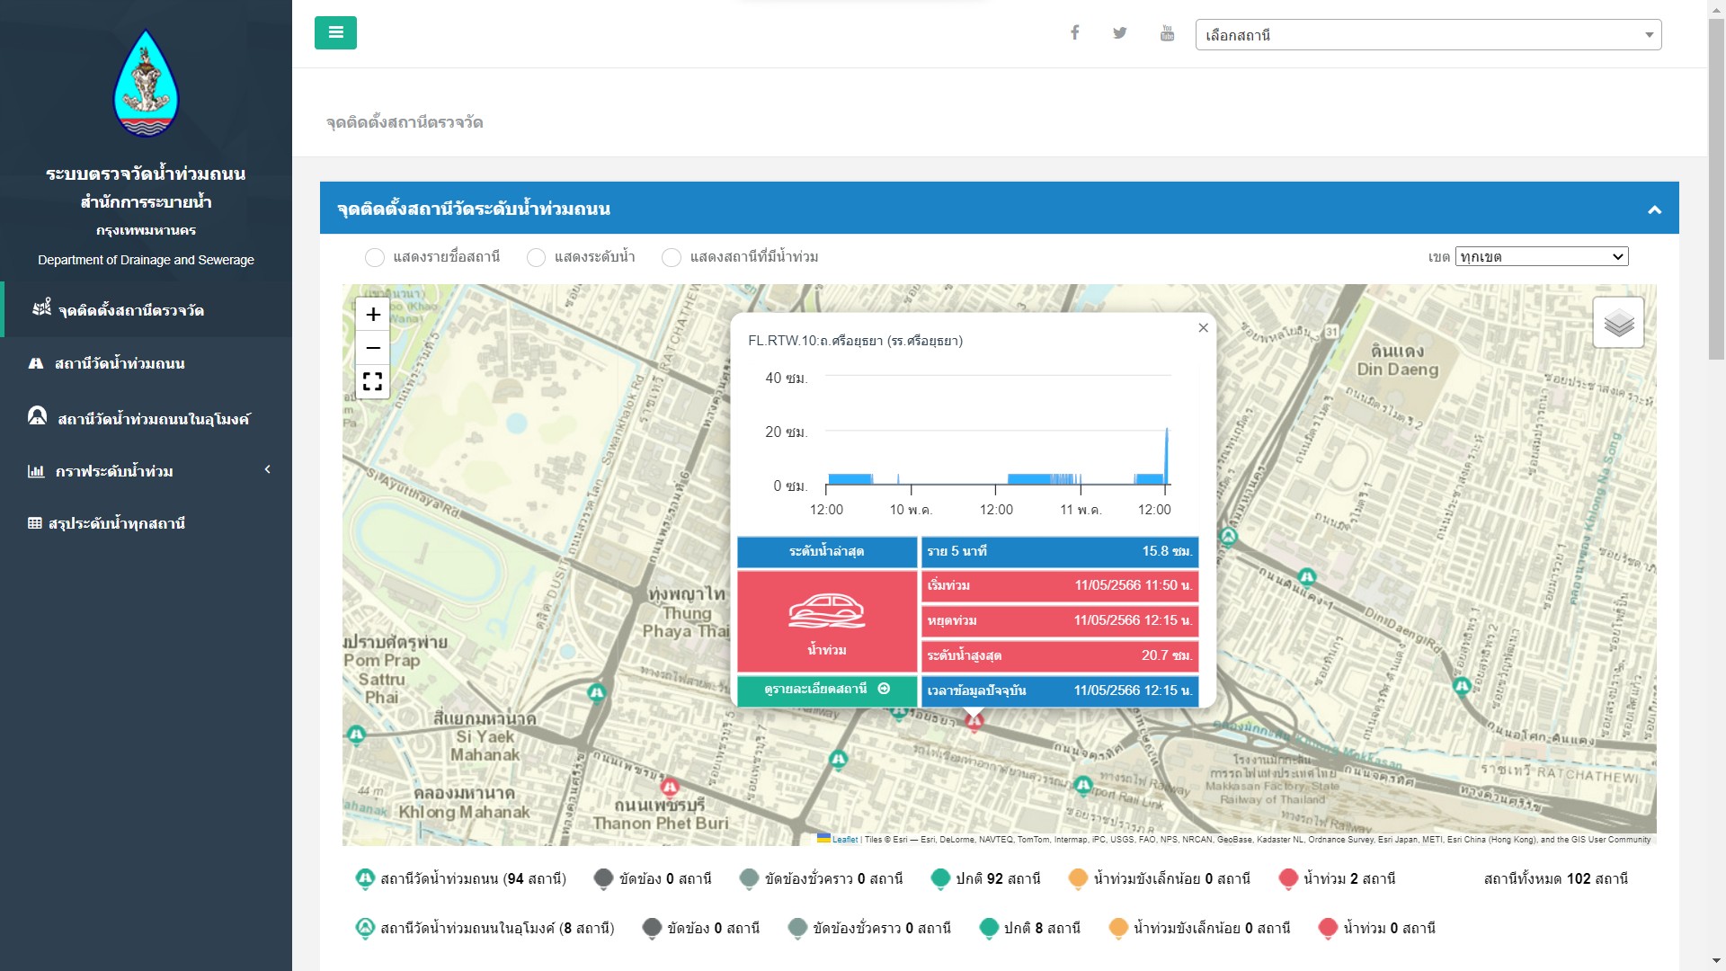Image resolution: width=1726 pixels, height=971 pixels.
Task: Open the Twitter icon link
Action: pos(1119,33)
